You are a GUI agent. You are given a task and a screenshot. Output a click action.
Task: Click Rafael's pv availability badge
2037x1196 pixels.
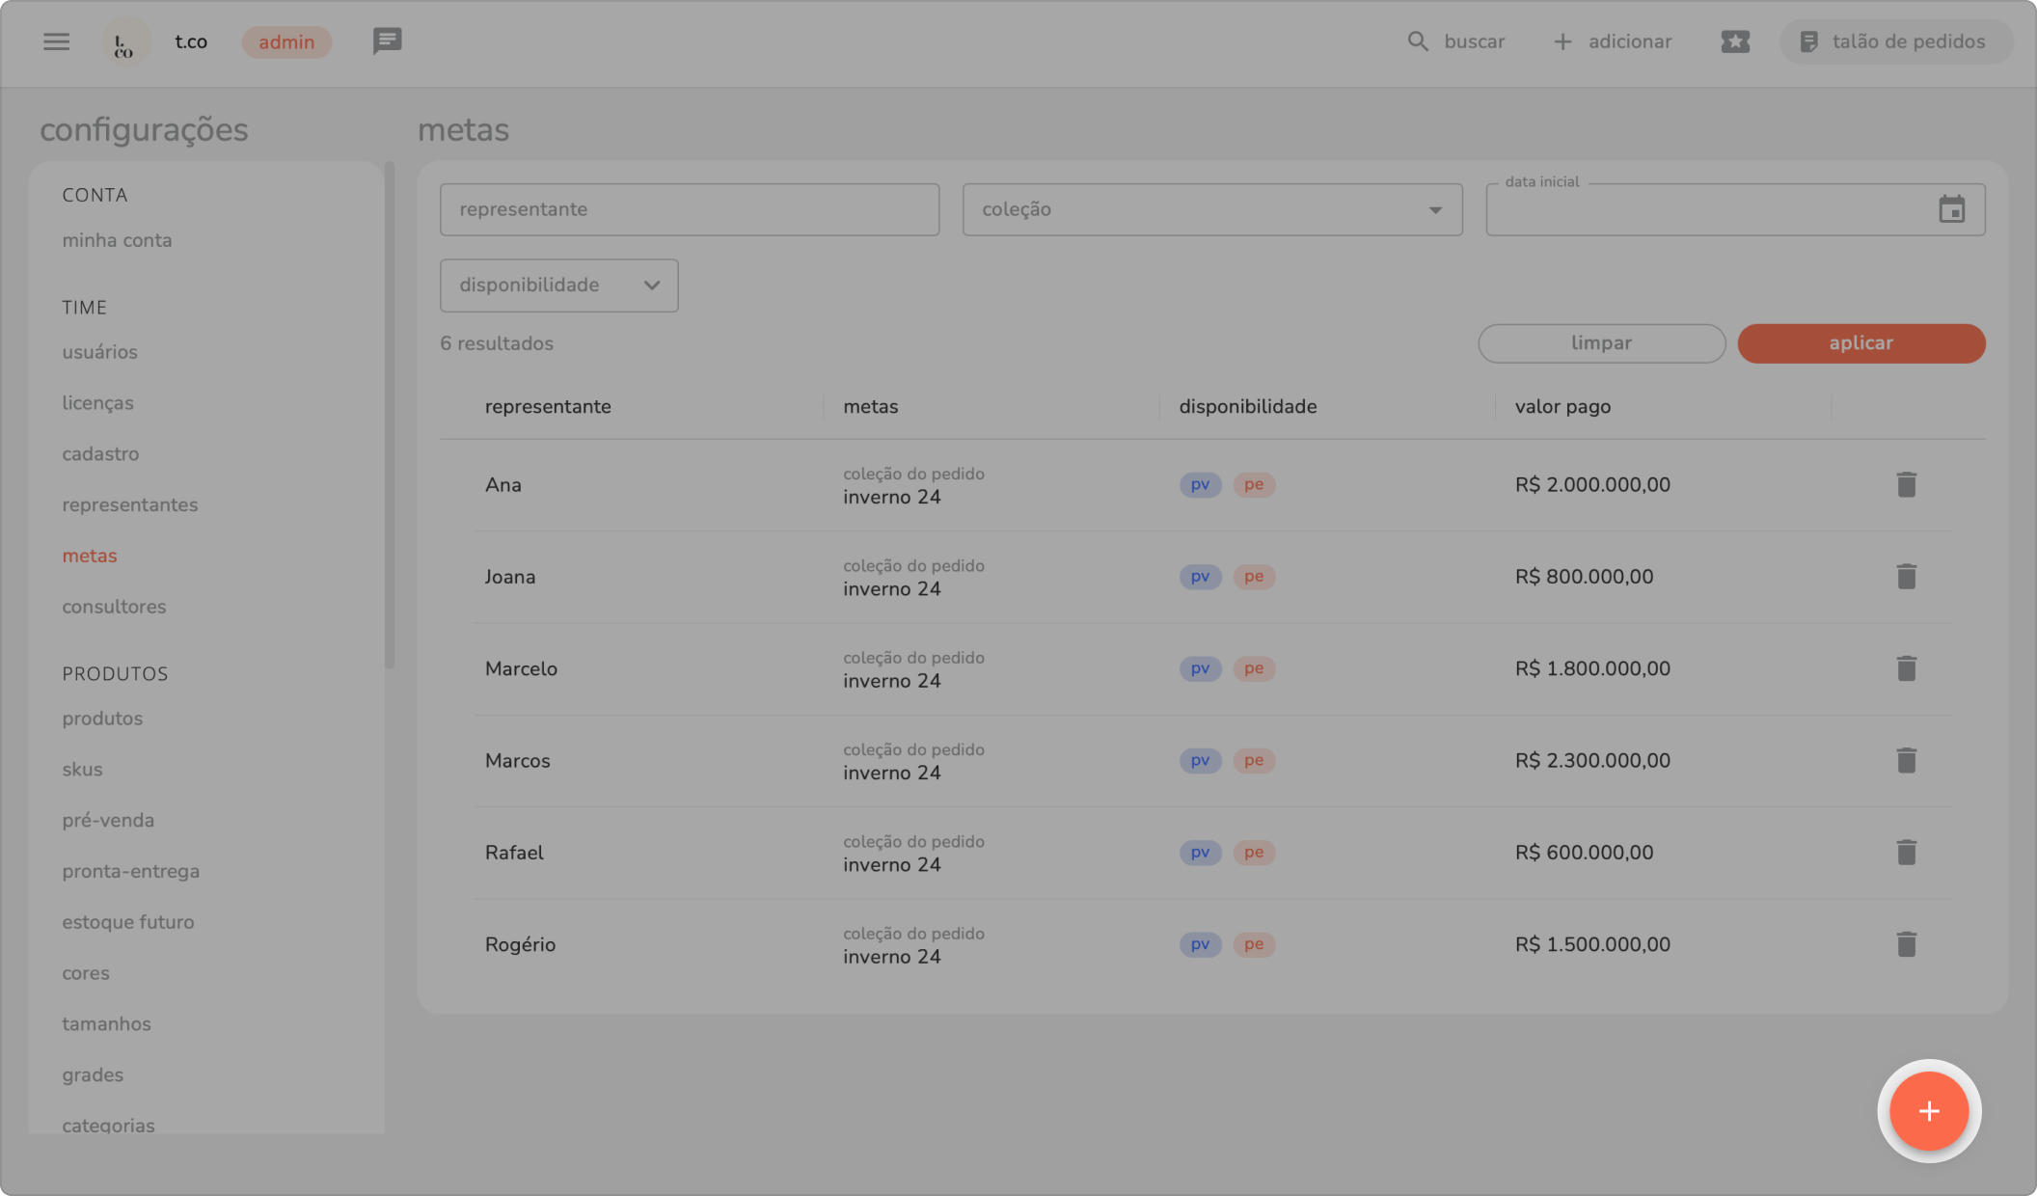click(x=1200, y=853)
